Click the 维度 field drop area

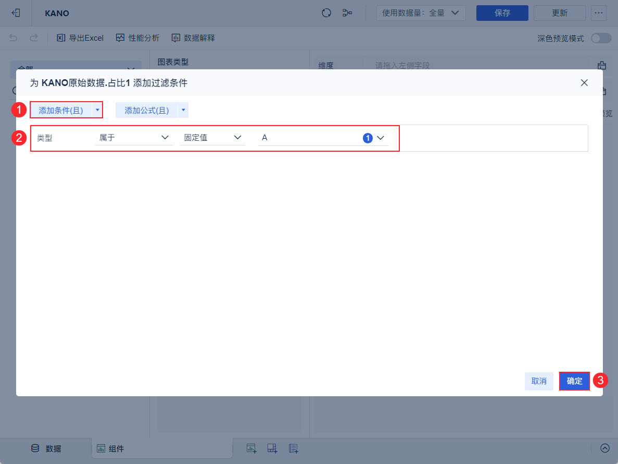[x=477, y=66]
